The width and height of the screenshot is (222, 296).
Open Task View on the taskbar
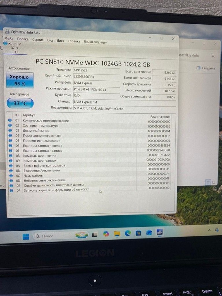point(95,235)
